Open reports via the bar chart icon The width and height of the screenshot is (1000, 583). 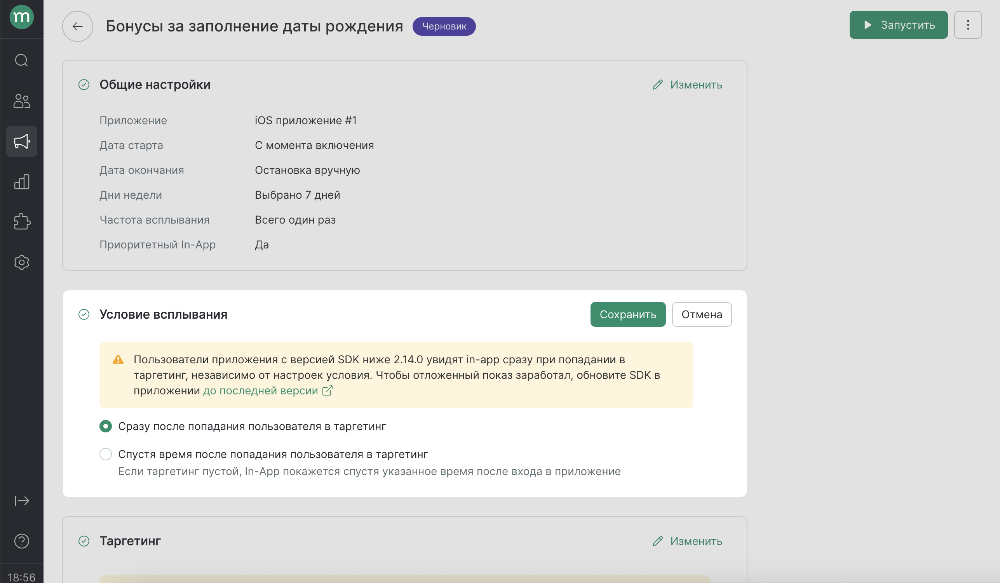pyautogui.click(x=21, y=182)
